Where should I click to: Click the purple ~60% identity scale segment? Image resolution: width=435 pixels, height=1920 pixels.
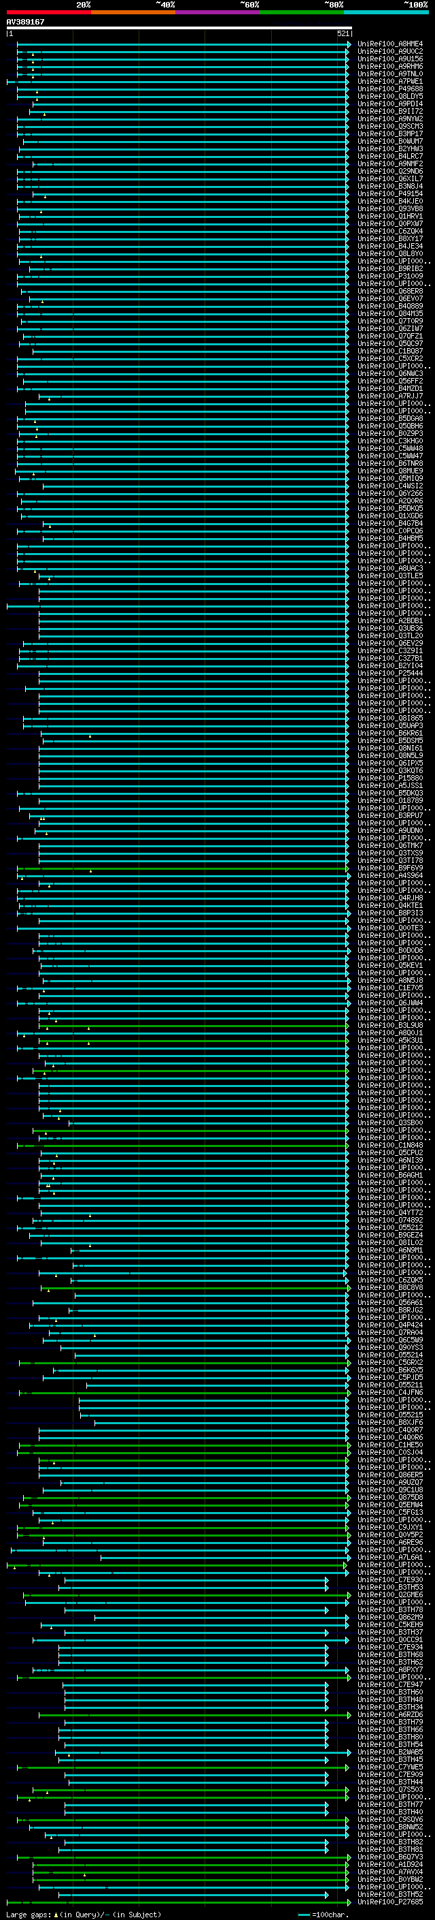pos(218,12)
